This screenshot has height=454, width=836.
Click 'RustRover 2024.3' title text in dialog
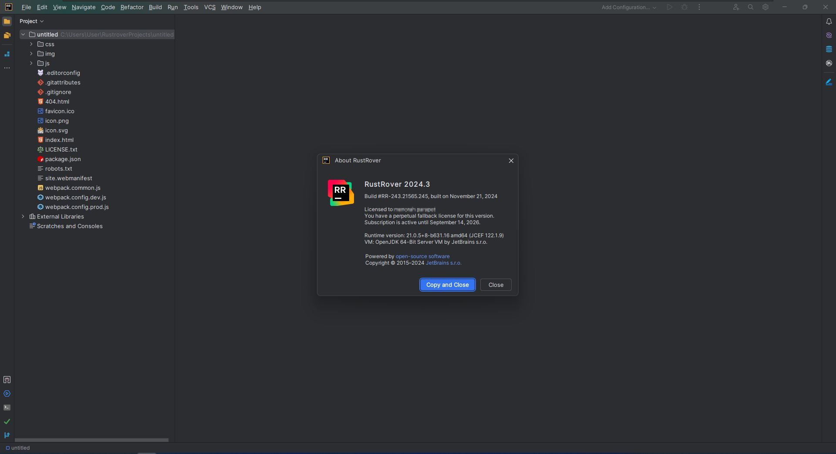[x=397, y=185]
